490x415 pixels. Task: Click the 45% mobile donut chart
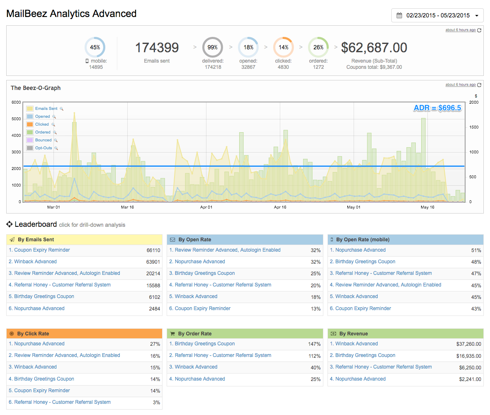(95, 47)
